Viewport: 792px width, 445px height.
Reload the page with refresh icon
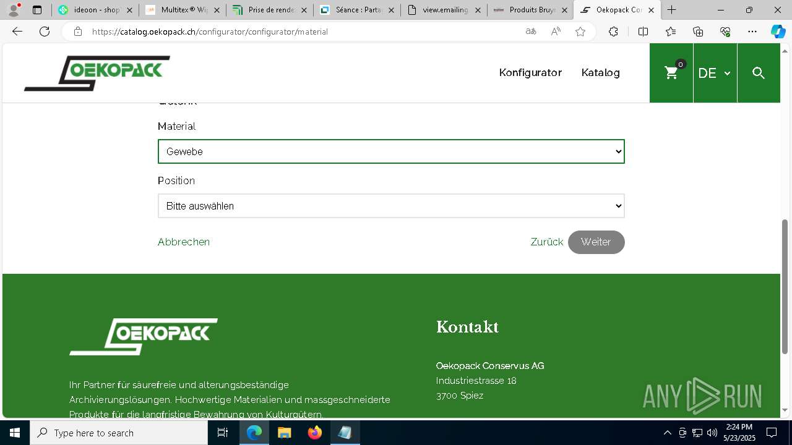[45, 32]
